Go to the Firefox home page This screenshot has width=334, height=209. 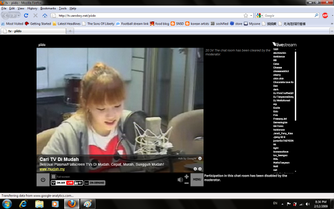[x=45, y=16]
